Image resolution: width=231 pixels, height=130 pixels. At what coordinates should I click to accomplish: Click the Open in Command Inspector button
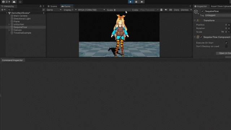pos(223,53)
